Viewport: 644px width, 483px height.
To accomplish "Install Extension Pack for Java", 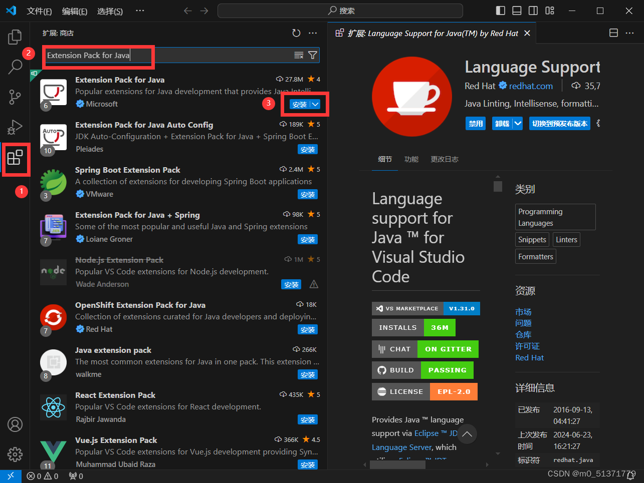I will click(x=300, y=104).
